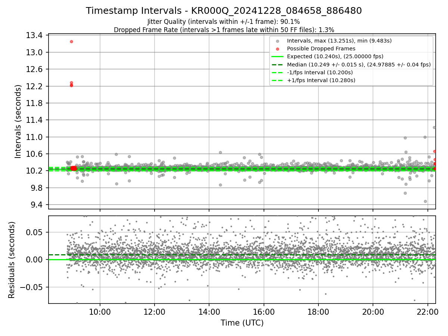Click the highest red dropped-frame point near 13.25 seconds

pos(71,41)
